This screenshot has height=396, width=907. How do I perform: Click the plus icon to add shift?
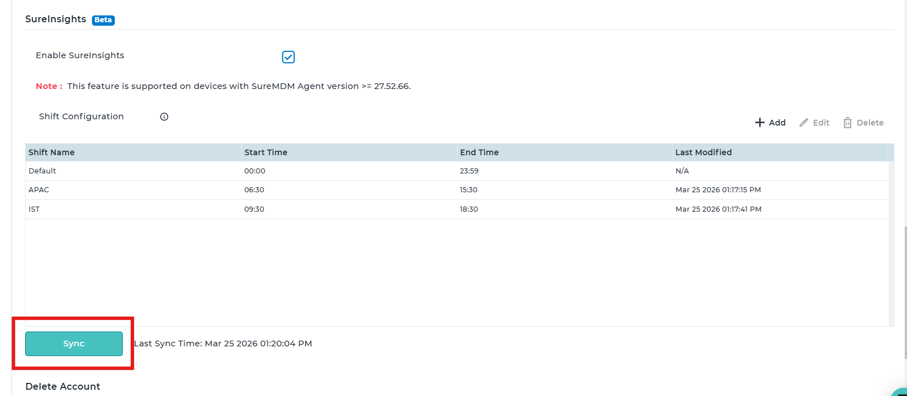pos(760,123)
